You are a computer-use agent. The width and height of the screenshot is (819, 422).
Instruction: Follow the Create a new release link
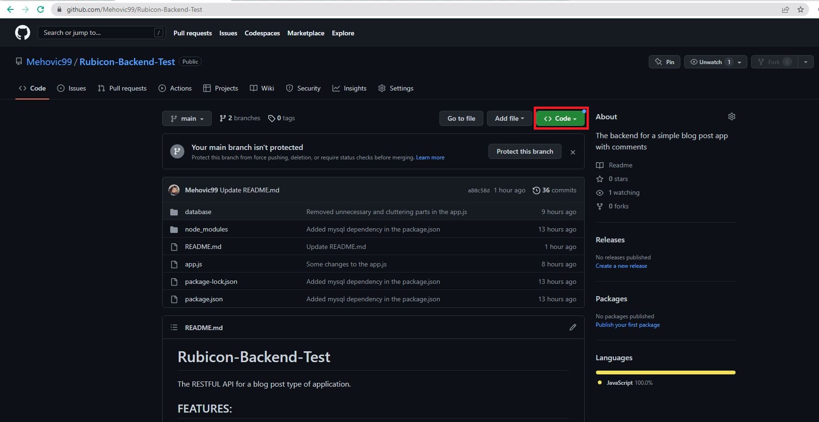click(x=621, y=266)
